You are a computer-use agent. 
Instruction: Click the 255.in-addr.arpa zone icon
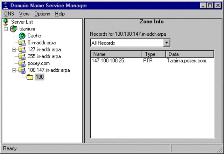click(x=22, y=56)
